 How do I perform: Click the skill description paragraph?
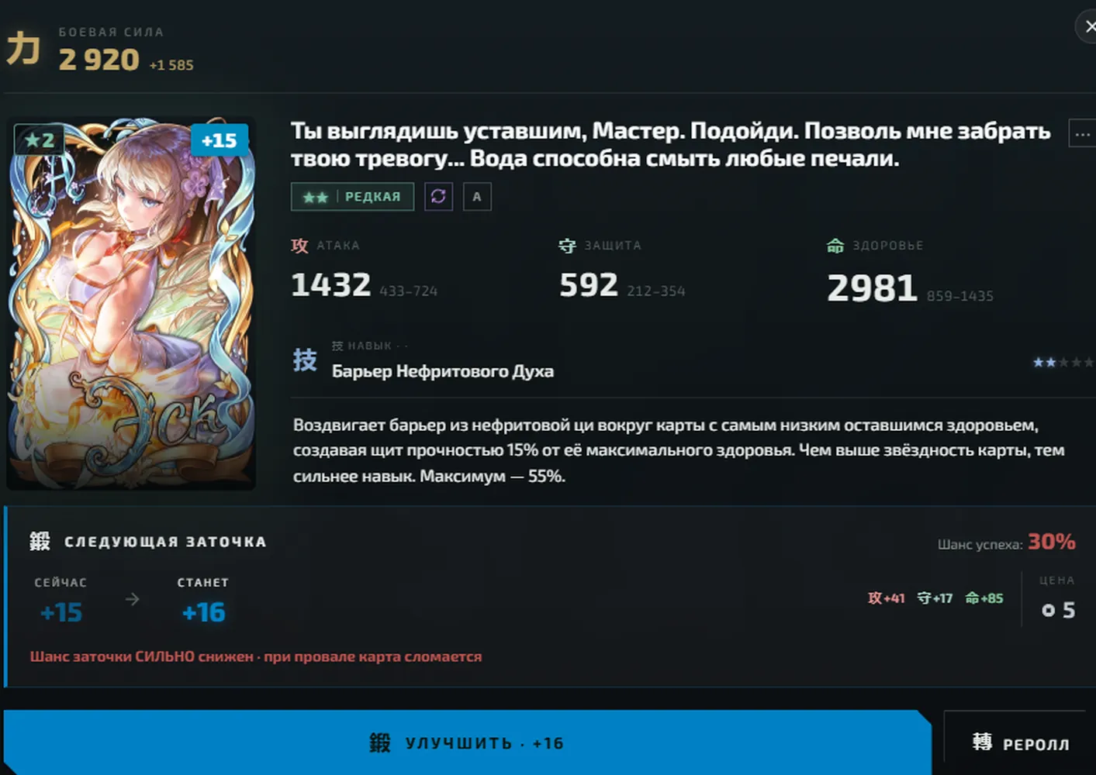pyautogui.click(x=679, y=450)
